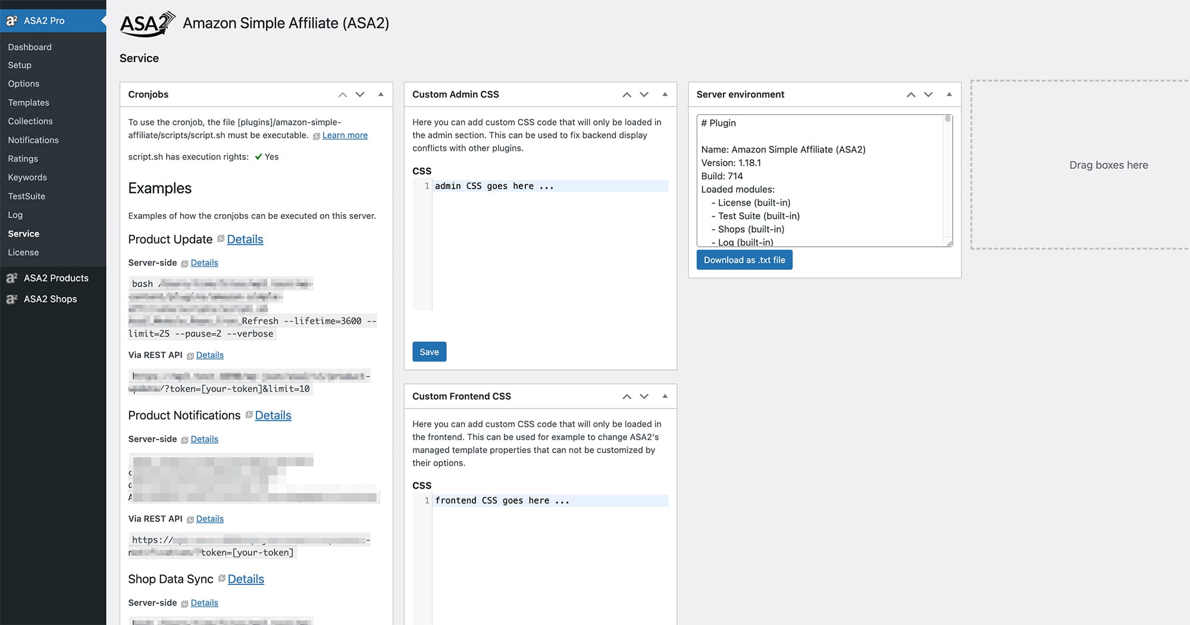Click the textarea resize handle corner
This screenshot has height=625, width=1190.
pos(949,243)
